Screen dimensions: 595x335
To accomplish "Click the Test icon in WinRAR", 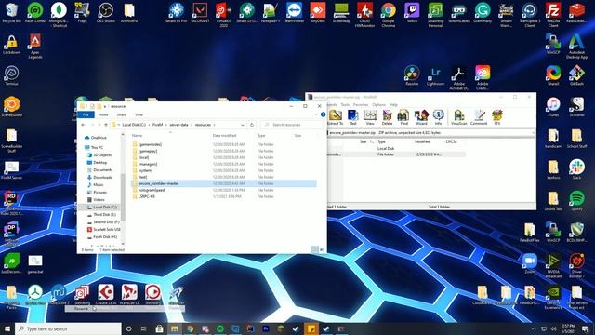I will pyautogui.click(x=353, y=117).
